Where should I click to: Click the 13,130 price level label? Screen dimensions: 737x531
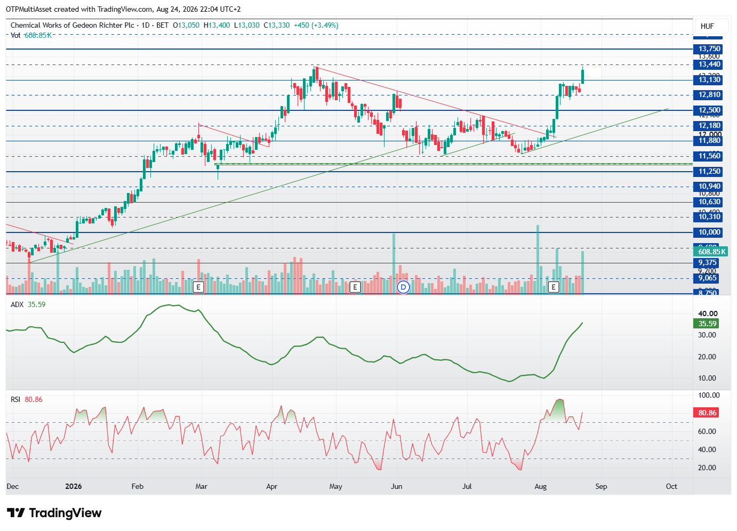(x=709, y=80)
